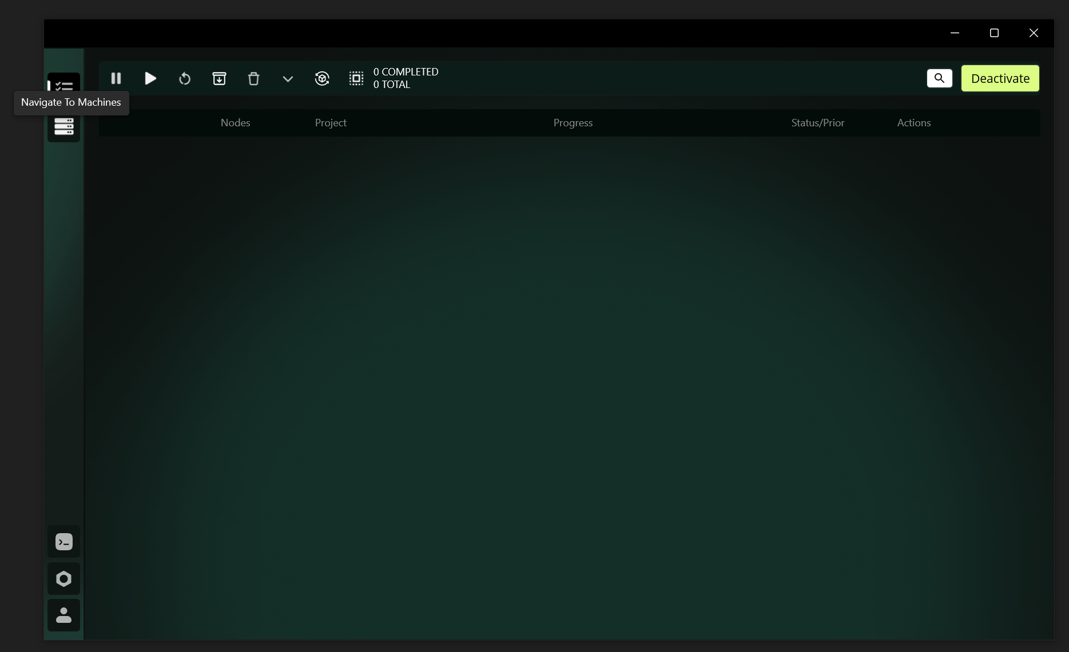Switch to the Jobs checklist tab
1069x652 pixels.
[63, 86]
